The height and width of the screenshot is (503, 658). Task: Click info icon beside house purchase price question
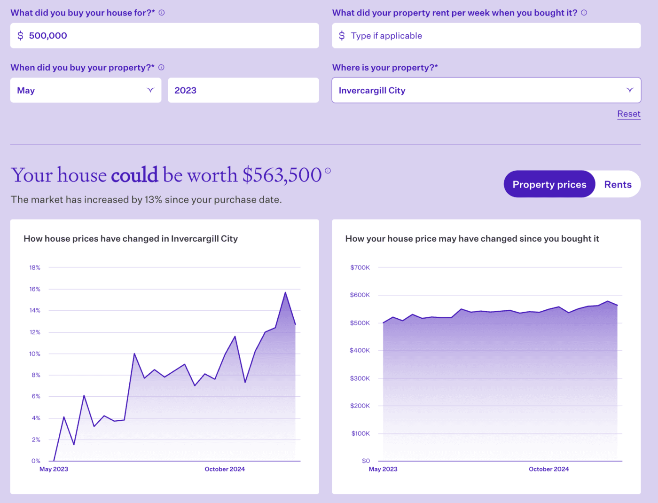[x=162, y=13]
